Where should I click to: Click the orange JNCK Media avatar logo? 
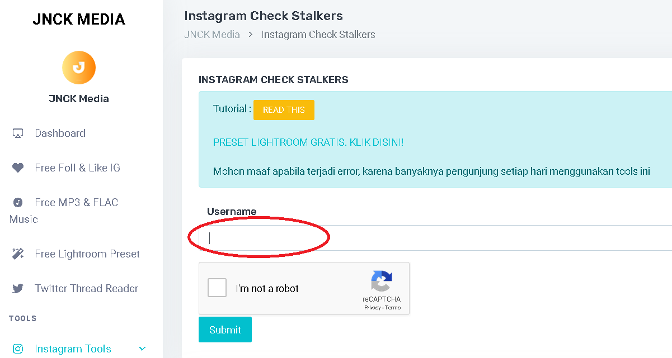point(79,68)
